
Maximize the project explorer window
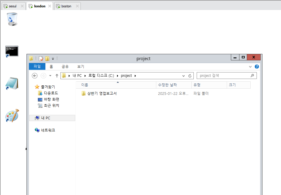pos(243,57)
